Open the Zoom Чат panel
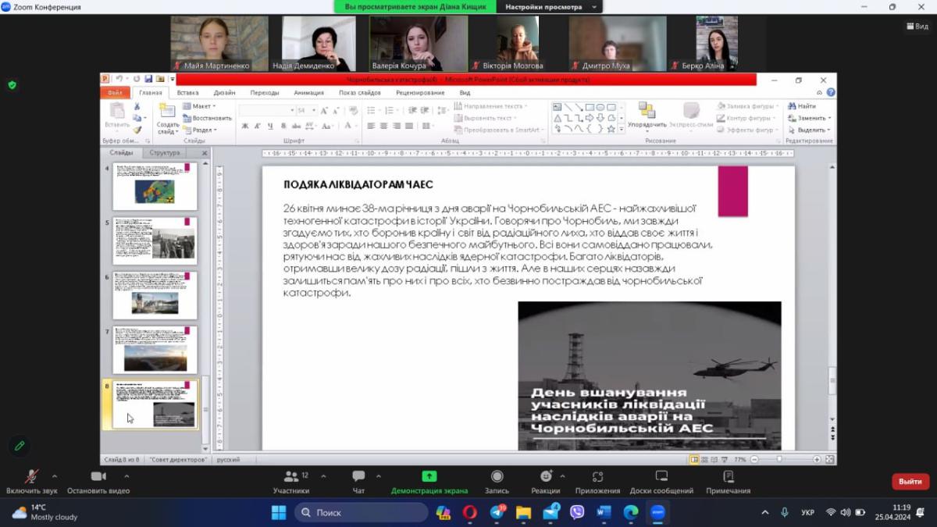937x527 pixels. [x=358, y=477]
